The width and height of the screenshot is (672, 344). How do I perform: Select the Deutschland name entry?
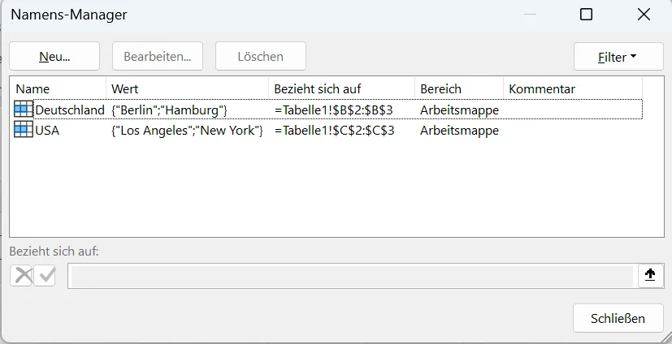click(327, 110)
